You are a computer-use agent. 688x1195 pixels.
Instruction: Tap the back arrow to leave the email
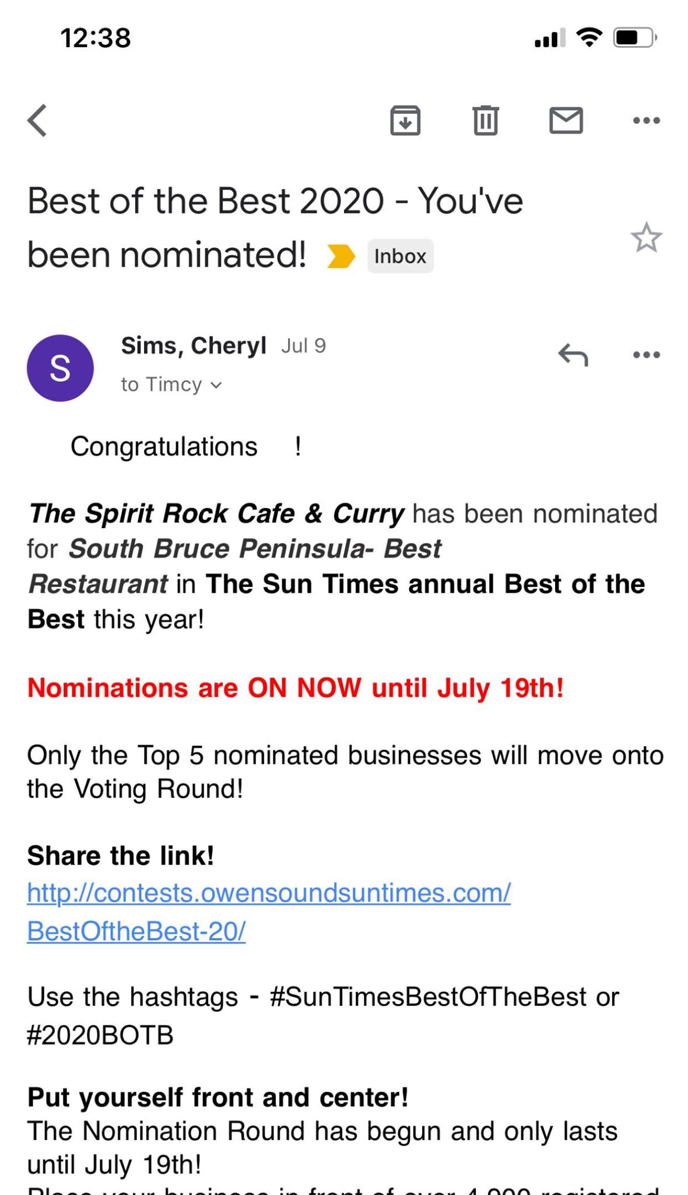coord(37,121)
